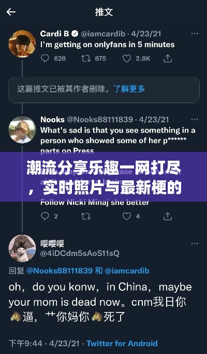
Task: Open @Nooks88111839 mention in reply line
Action: point(60,271)
